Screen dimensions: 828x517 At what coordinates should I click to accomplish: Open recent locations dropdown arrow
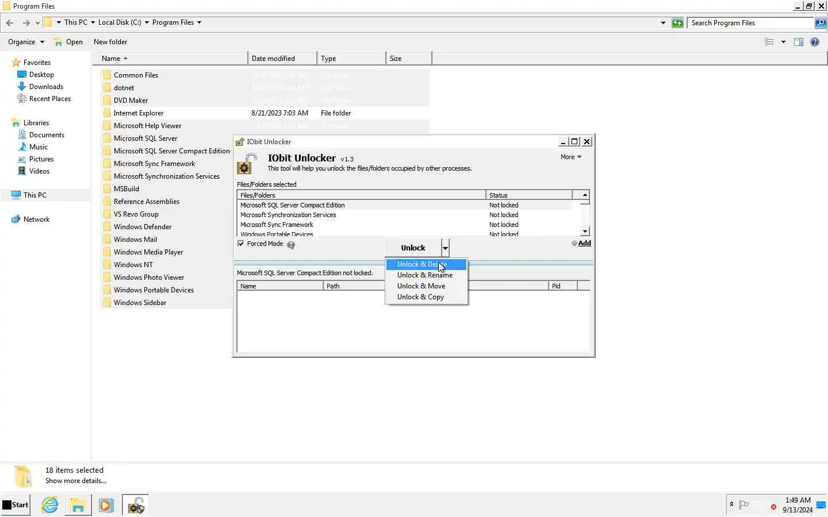37,23
